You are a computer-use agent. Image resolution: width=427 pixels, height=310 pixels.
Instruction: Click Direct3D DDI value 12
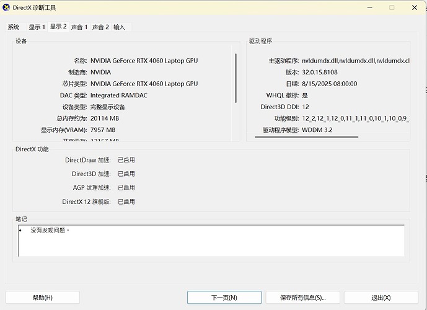click(x=306, y=107)
